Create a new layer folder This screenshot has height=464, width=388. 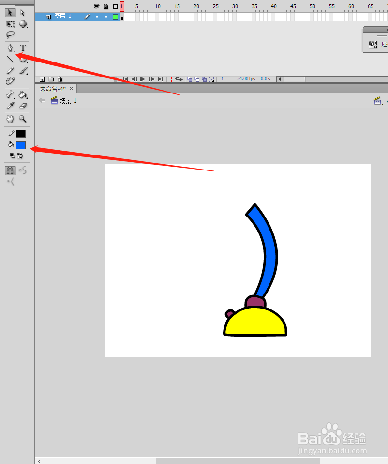[51, 79]
